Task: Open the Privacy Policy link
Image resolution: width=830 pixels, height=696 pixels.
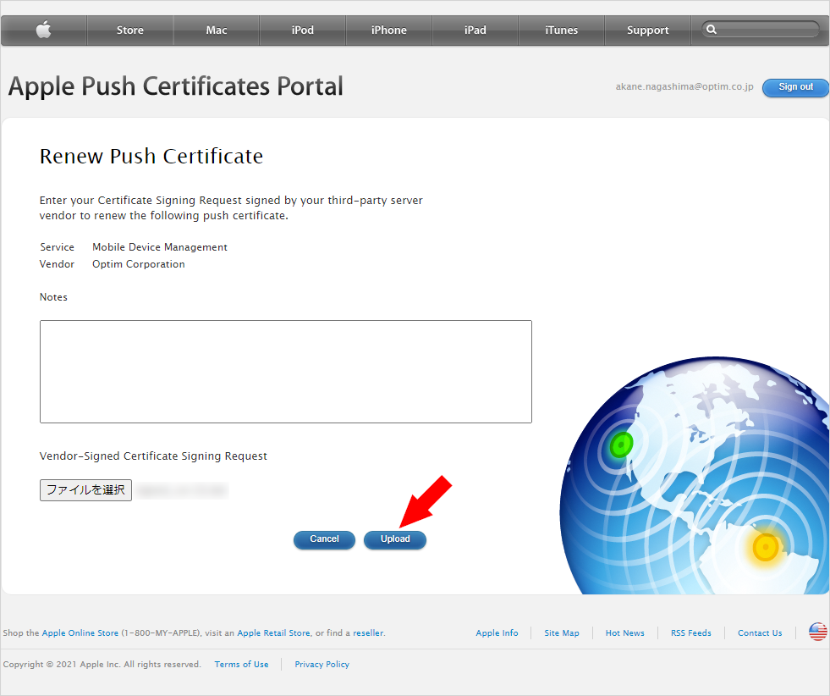Action: coord(322,664)
